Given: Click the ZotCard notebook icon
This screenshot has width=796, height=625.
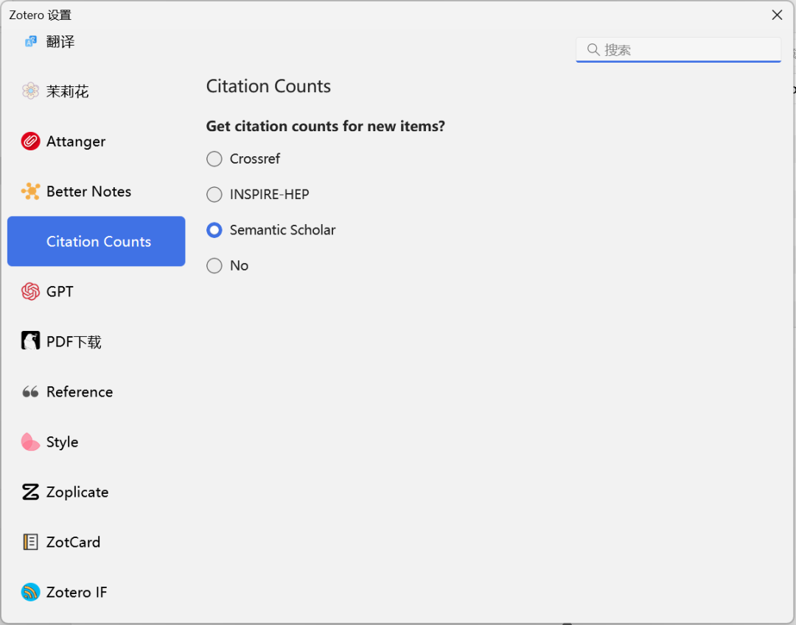Looking at the screenshot, I should pyautogui.click(x=30, y=542).
